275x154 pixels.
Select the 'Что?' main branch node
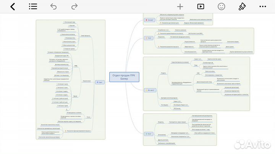(x=149, y=38)
